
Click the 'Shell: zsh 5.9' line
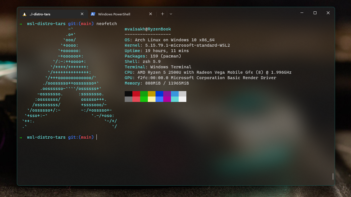[x=143, y=61]
